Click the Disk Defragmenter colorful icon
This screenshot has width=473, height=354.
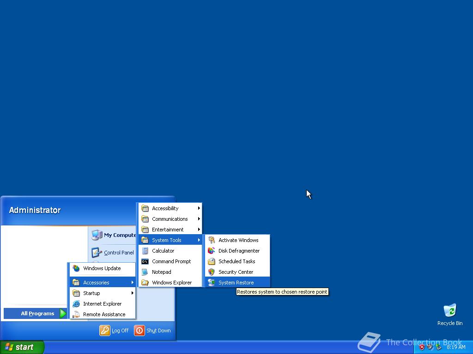click(212, 250)
